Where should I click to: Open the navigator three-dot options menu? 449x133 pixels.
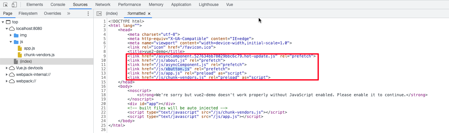coord(88,13)
